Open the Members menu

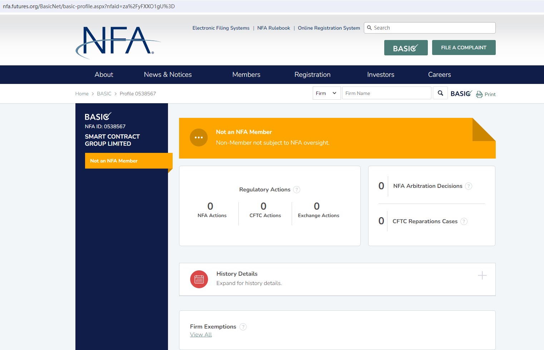pos(246,75)
